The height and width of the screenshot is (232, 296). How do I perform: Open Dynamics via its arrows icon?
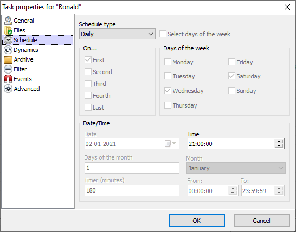tap(8, 50)
